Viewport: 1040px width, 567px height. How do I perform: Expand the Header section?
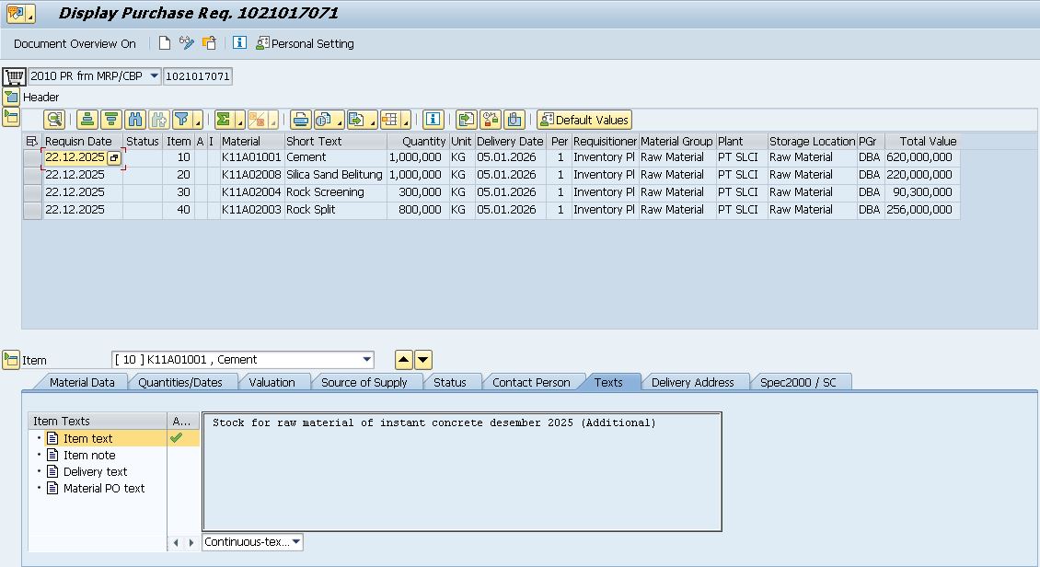point(11,97)
